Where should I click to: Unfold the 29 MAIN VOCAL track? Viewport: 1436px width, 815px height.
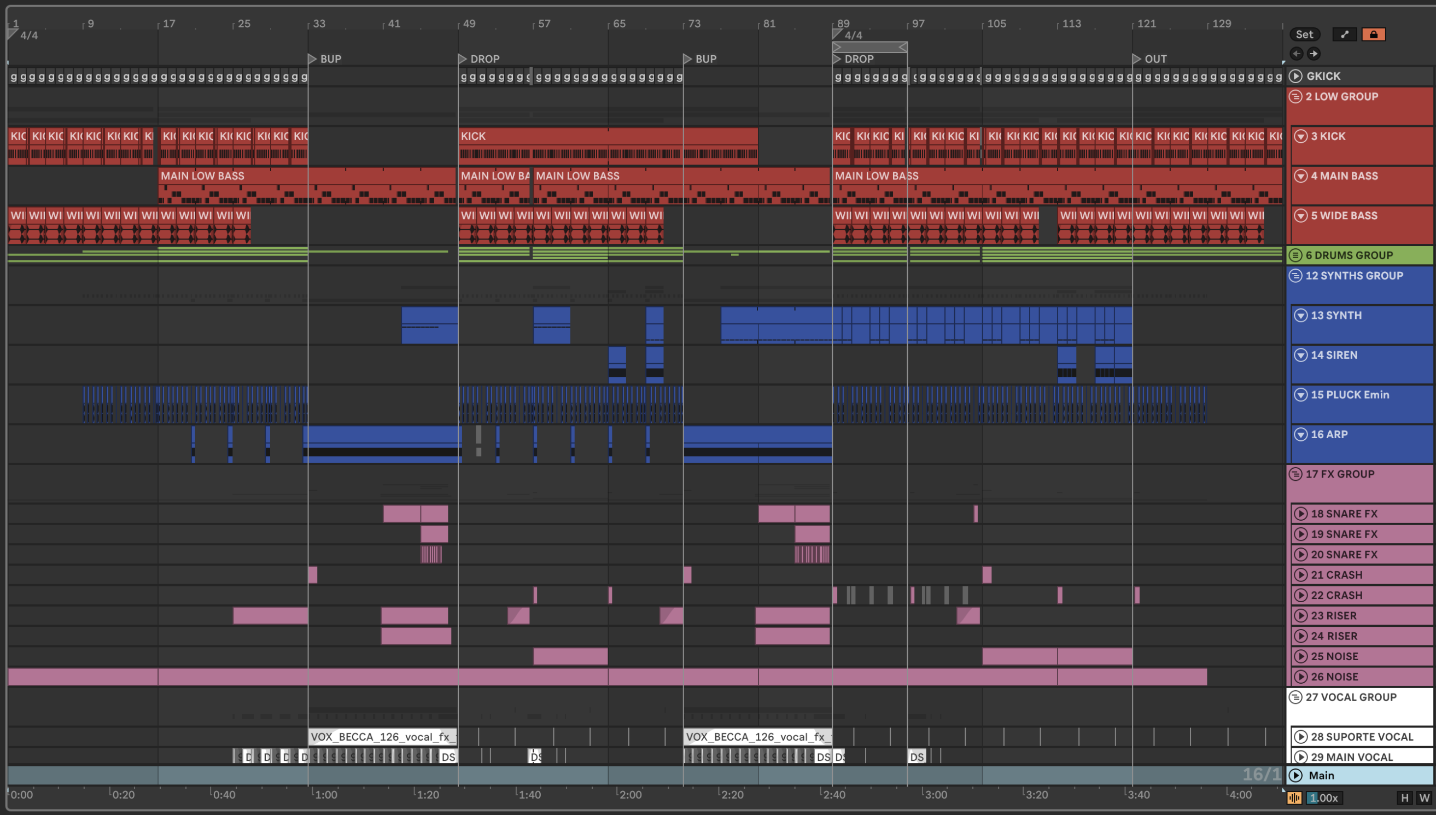pos(1300,757)
